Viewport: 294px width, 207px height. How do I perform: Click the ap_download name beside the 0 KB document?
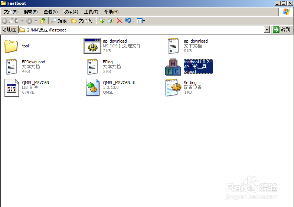[196, 41]
